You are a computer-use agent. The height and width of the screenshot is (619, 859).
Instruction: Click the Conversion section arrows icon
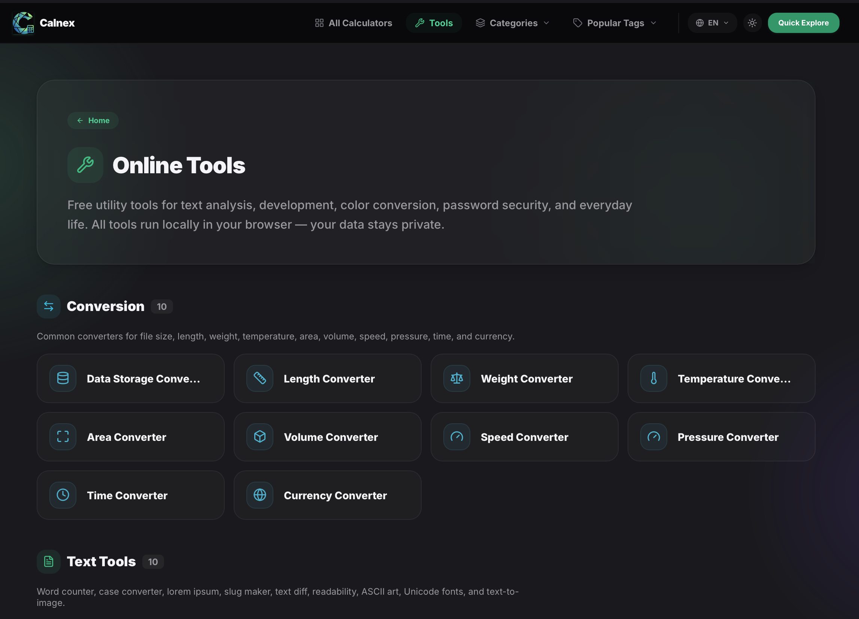coord(48,306)
